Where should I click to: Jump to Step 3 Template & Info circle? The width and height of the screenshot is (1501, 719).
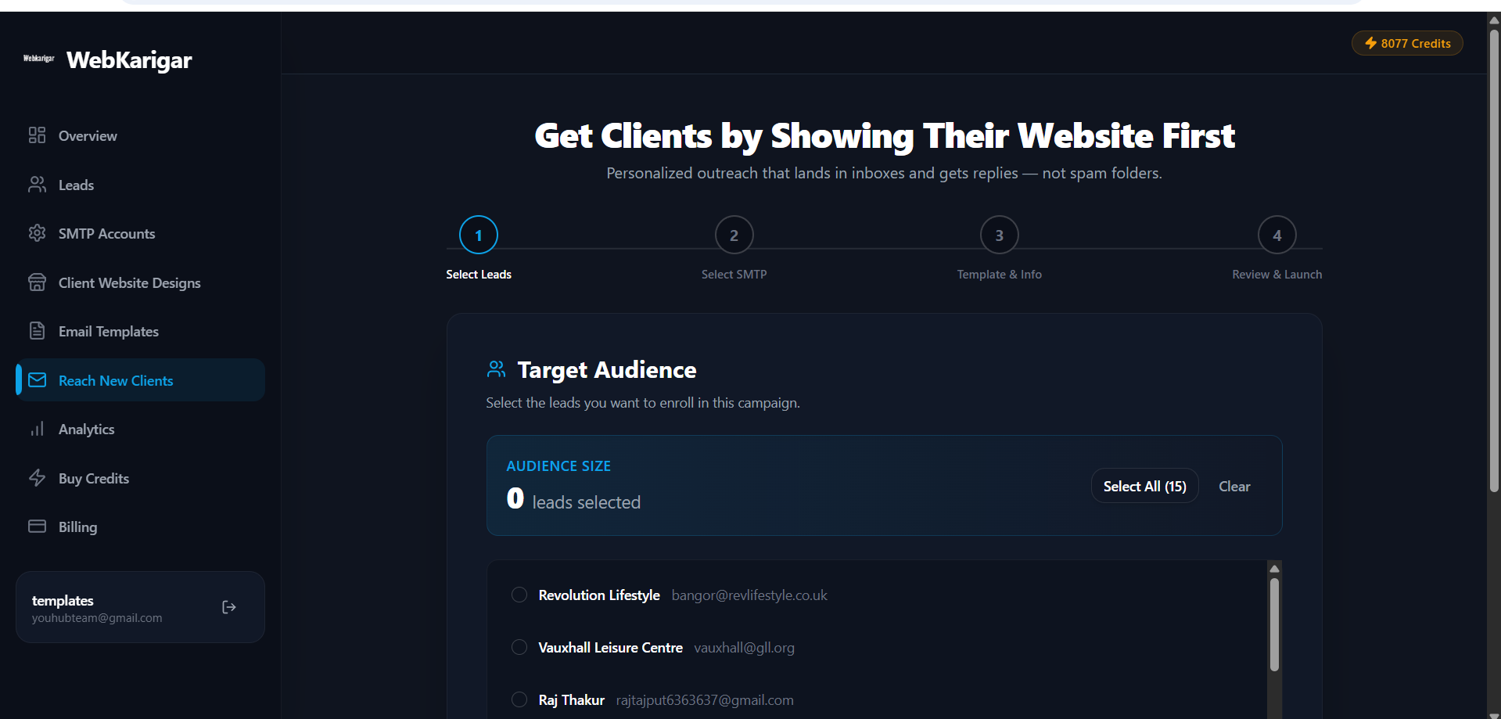click(x=999, y=235)
